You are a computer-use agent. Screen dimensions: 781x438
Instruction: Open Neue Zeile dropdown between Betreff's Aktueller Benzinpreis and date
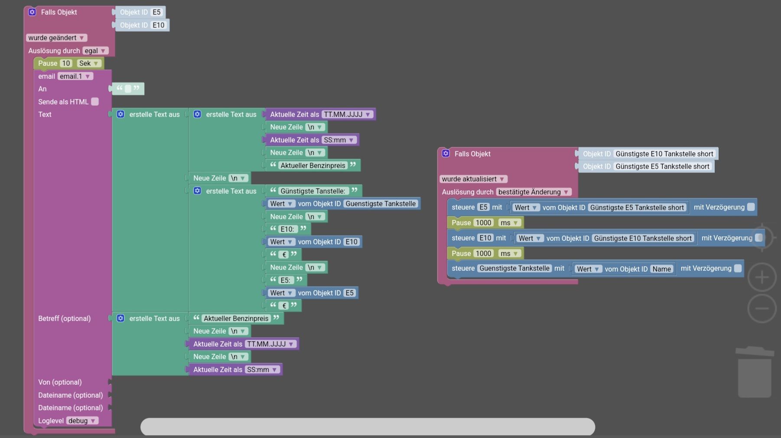tap(238, 331)
